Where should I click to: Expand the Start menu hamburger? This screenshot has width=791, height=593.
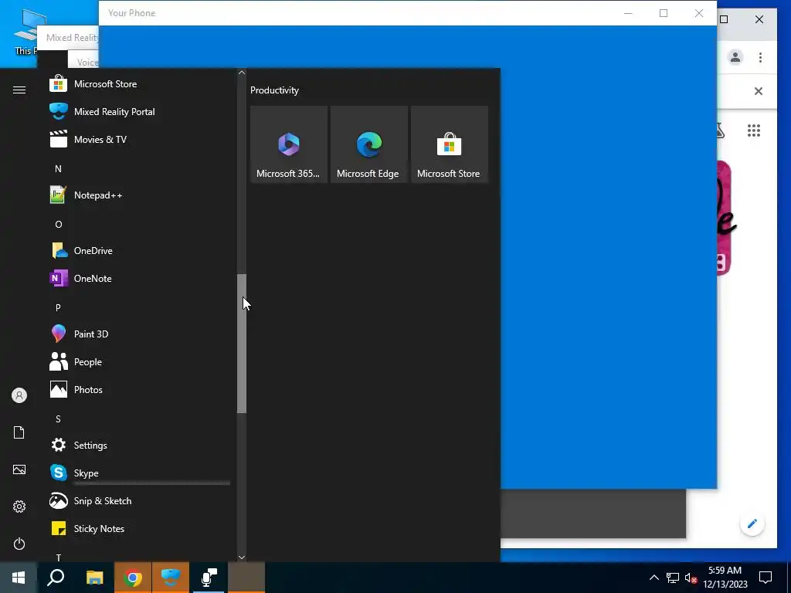pos(19,90)
